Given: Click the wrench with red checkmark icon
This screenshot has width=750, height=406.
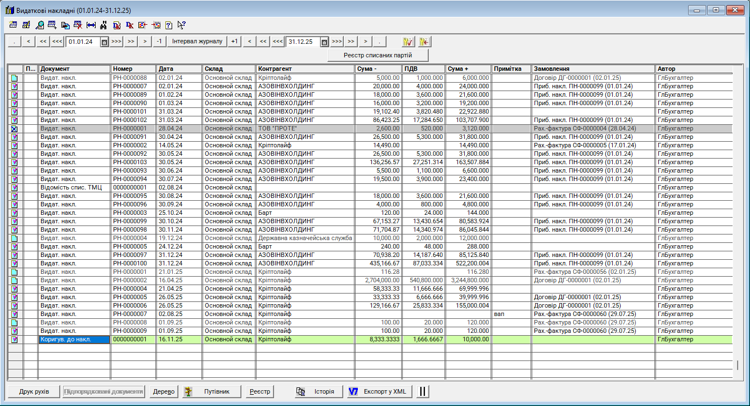Looking at the screenshot, I should click(x=408, y=42).
